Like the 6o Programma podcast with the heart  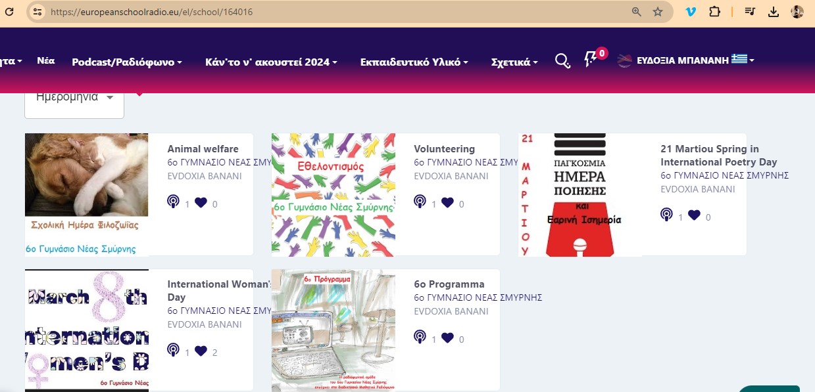[x=448, y=338]
